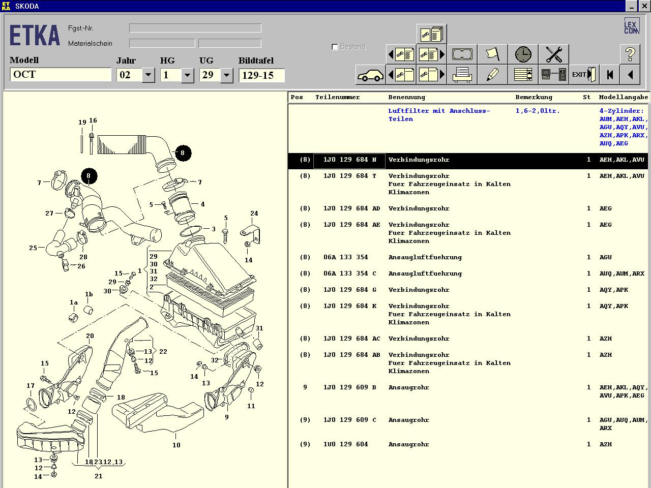Open the illustration overview pages icon

431,34
